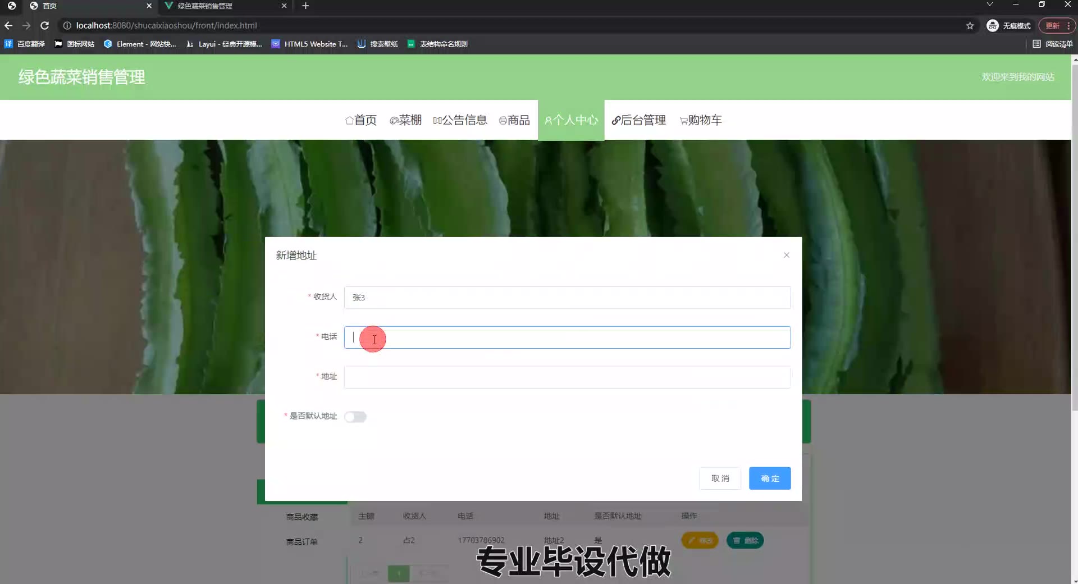View site information icon in address bar
Viewport: 1078px width, 584px height.
tap(67, 25)
